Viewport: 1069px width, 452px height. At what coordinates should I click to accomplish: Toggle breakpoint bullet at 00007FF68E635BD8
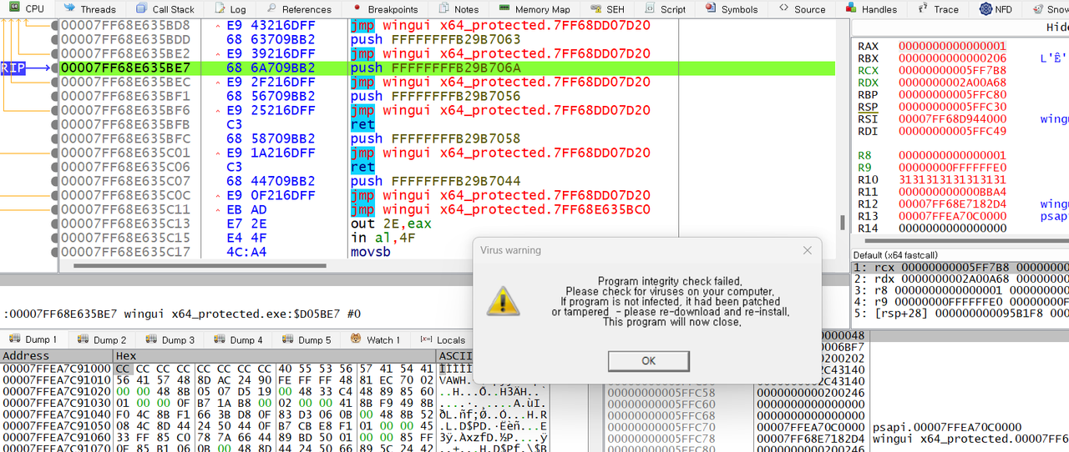coord(54,26)
